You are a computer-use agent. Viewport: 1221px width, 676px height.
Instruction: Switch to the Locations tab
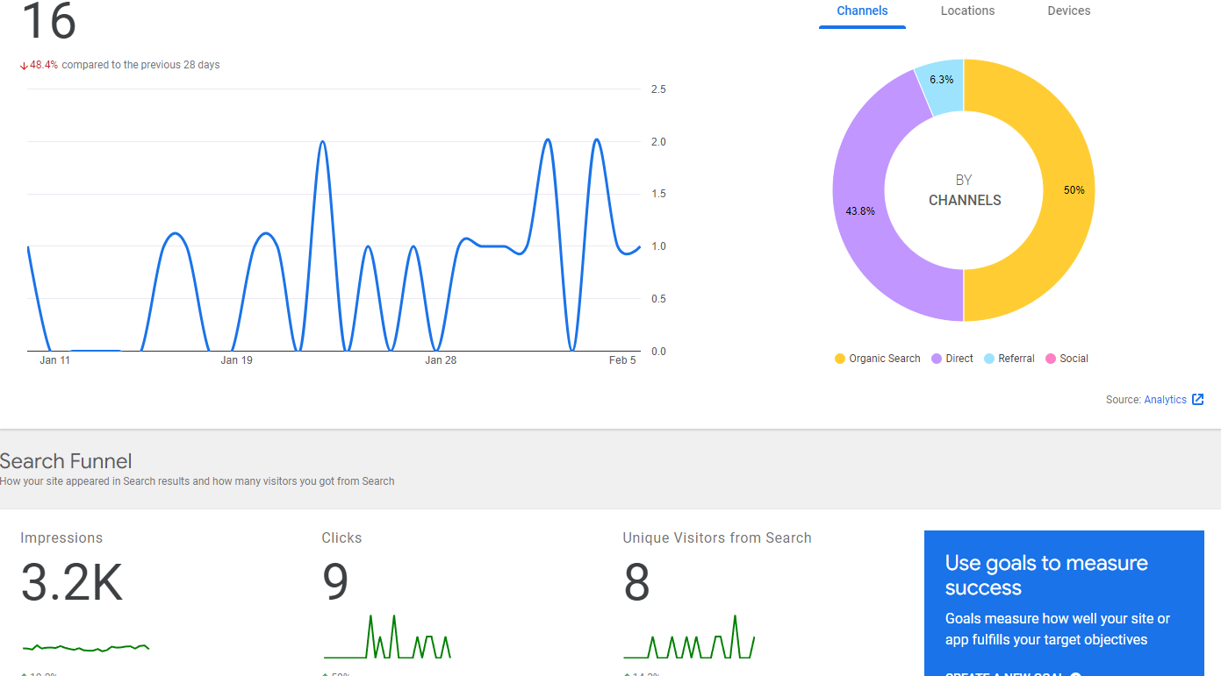(x=967, y=11)
